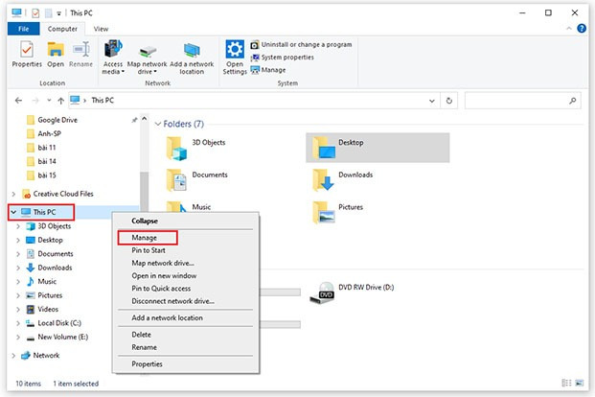The image size is (595, 397).
Task: Expand 3D Objects tree node arrow
Action: pos(18,226)
